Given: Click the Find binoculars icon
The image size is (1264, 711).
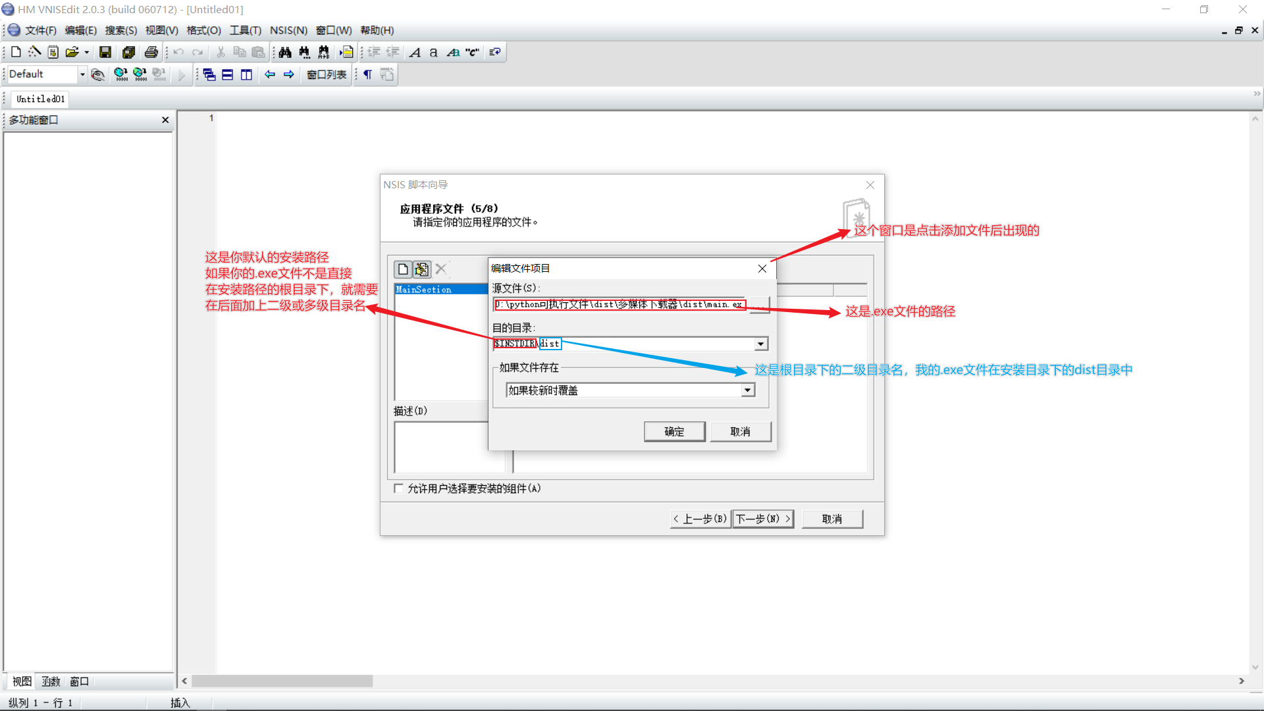Looking at the screenshot, I should (285, 52).
